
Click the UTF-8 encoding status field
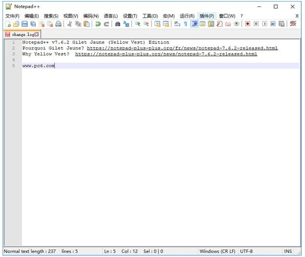tap(246, 252)
